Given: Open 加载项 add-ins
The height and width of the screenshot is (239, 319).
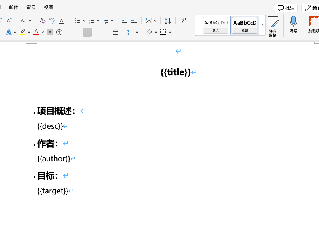Looking at the screenshot, I should (x=314, y=25).
